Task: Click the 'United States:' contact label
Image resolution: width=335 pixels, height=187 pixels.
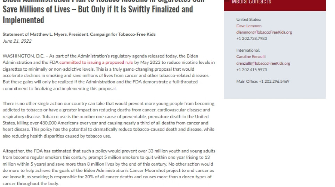Action: click(248, 20)
